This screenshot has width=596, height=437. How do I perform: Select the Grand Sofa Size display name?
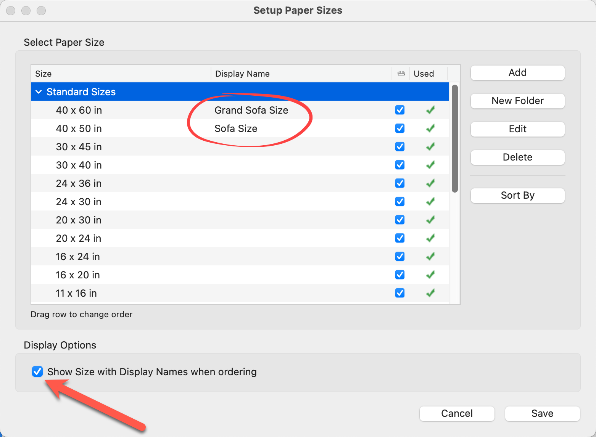[251, 110]
